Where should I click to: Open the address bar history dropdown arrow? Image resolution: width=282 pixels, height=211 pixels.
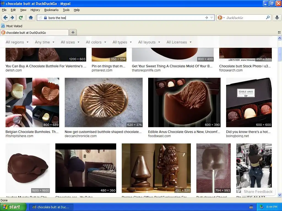[212, 18]
